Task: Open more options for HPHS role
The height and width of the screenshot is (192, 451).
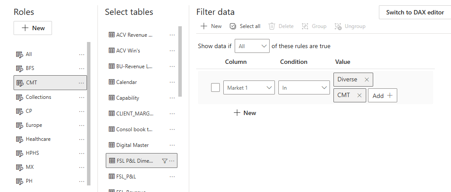Action: (x=82, y=153)
